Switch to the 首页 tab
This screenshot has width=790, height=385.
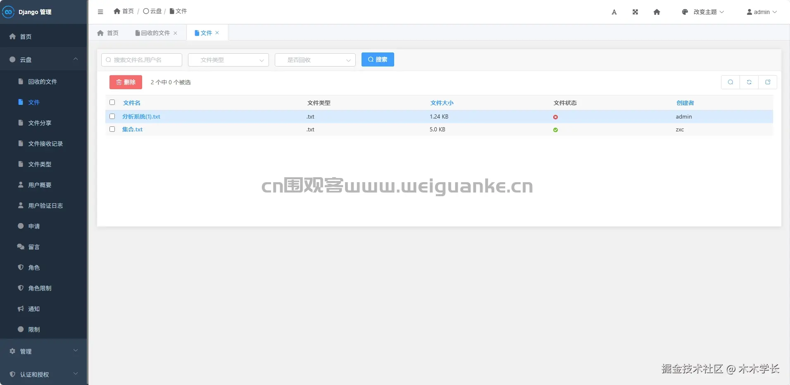pos(108,33)
